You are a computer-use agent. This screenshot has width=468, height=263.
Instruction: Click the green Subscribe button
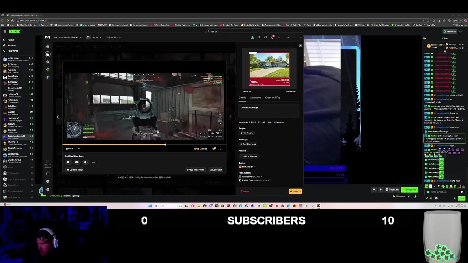(409, 190)
